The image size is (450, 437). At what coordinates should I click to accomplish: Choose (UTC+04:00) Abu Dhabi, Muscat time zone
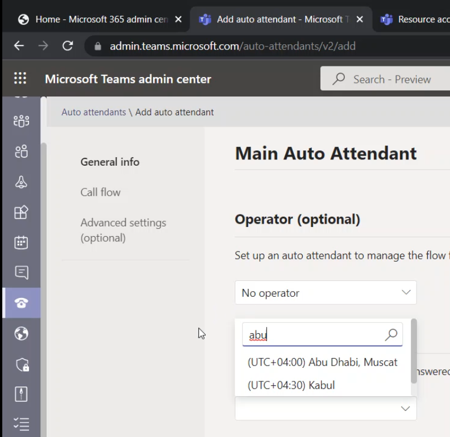[x=323, y=363]
